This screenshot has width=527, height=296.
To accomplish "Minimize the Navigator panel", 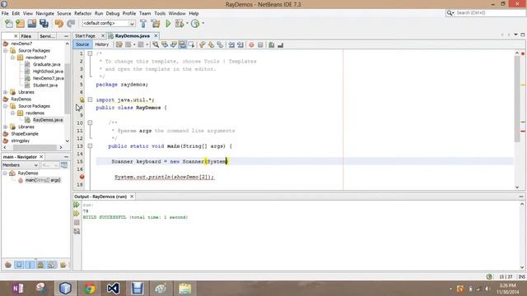I will 66,157.
